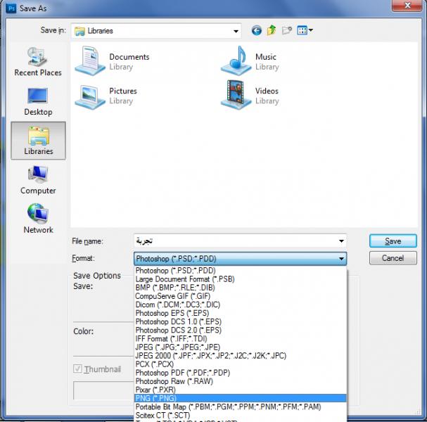Screen dimensions: 427x422
Task: Choose Photoshop DCS 2.0 format
Action: coord(241,330)
